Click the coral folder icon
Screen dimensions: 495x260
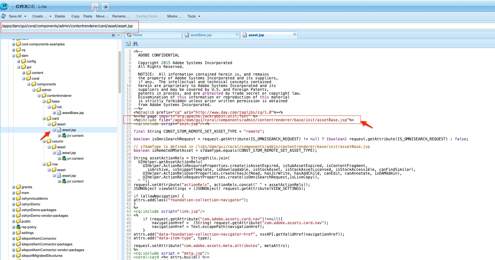pos(29,78)
